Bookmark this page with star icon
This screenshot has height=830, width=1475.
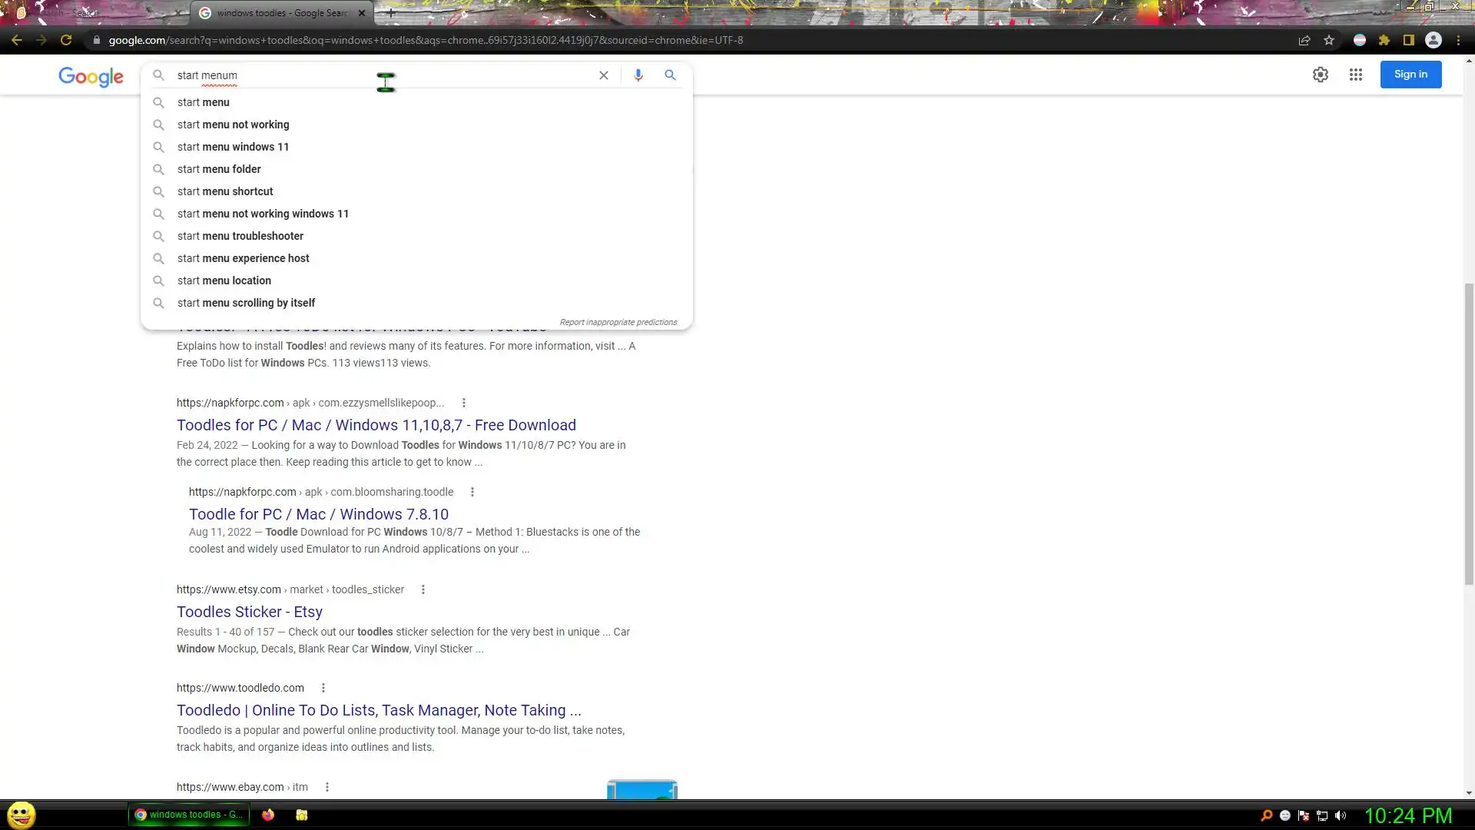[1329, 41]
